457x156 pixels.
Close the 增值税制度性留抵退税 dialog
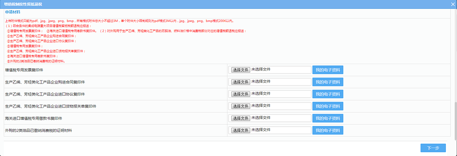pyautogui.click(x=453, y=4)
